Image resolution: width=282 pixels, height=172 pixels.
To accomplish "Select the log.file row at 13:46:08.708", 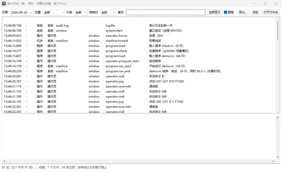I will pos(138,26).
